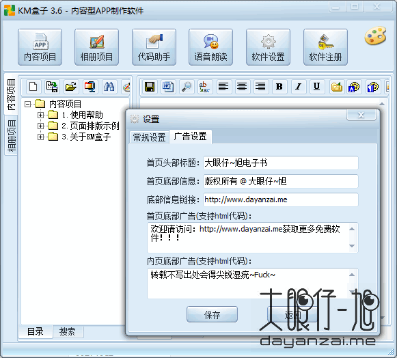Click the Word document import icon
This screenshot has height=358, width=397.
[x=168, y=87]
